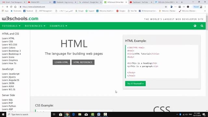Open the Support bookmark

coord(90,11)
